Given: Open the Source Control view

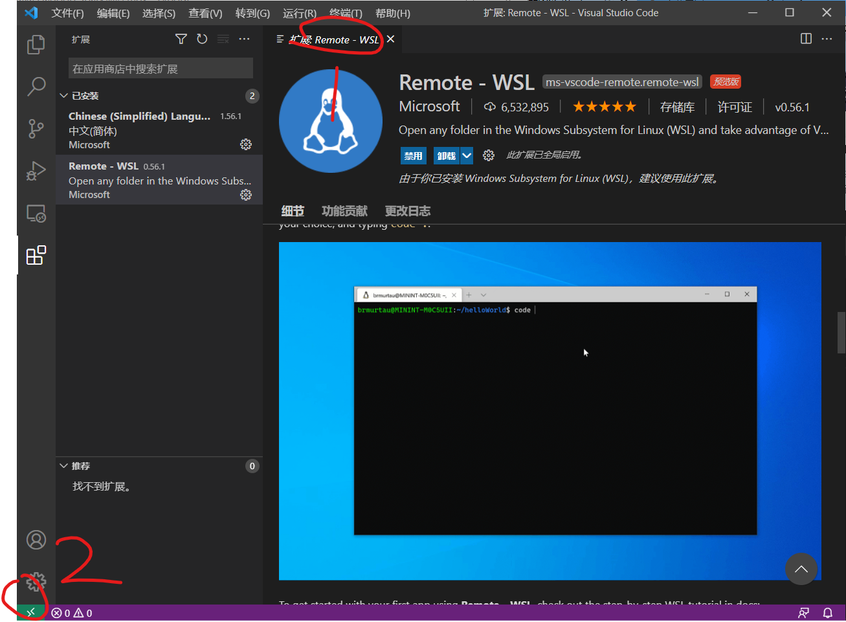Looking at the screenshot, I should pyautogui.click(x=36, y=129).
